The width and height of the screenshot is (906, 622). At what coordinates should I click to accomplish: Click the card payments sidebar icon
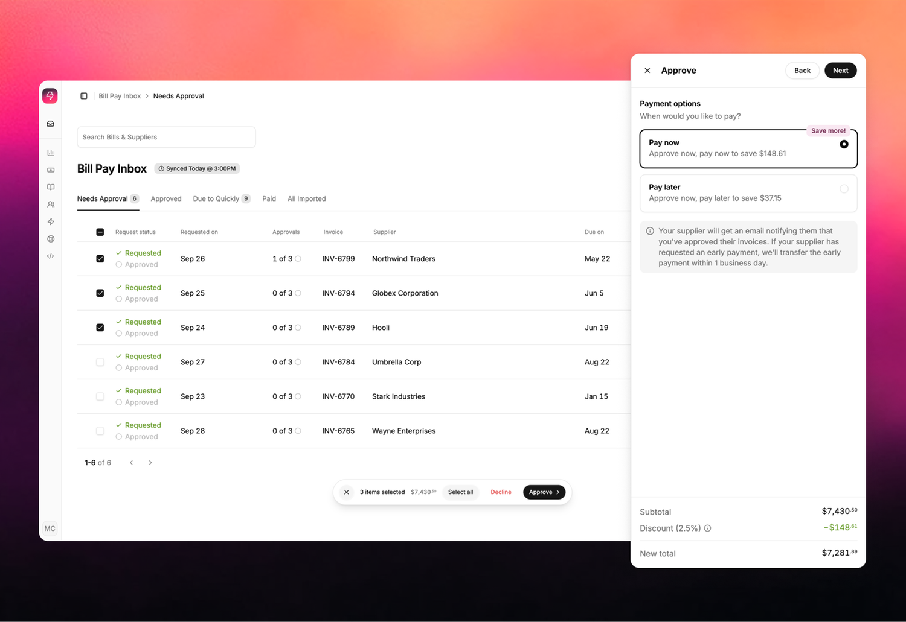[x=51, y=170]
